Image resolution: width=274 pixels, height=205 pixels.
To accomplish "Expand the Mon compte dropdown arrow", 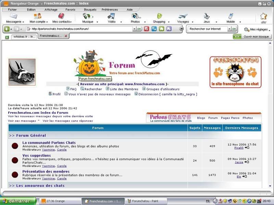I will tap(47, 22).
